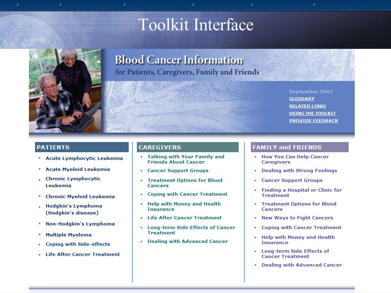Click the Toolkit Interface heading
The image size is (391, 293).
[x=196, y=25]
